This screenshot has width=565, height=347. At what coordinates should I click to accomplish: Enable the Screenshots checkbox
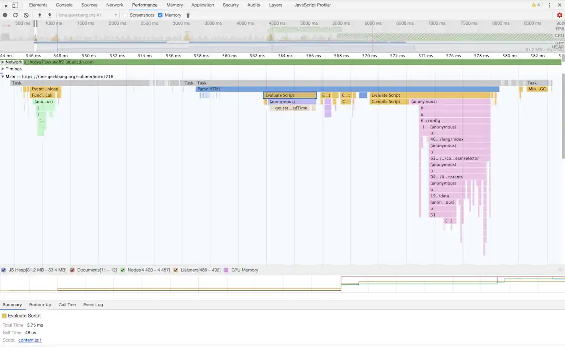[x=125, y=15]
